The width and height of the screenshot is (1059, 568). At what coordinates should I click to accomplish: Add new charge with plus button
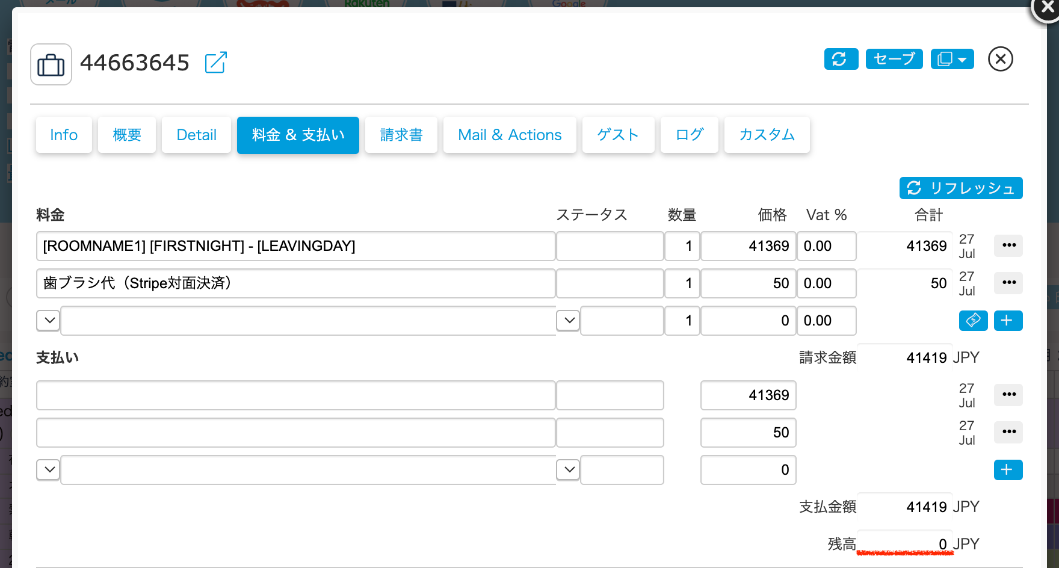pos(1008,321)
